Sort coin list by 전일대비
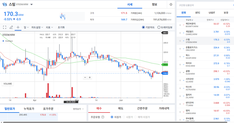Screen dimensions: 234x123 [x=225, y=20]
